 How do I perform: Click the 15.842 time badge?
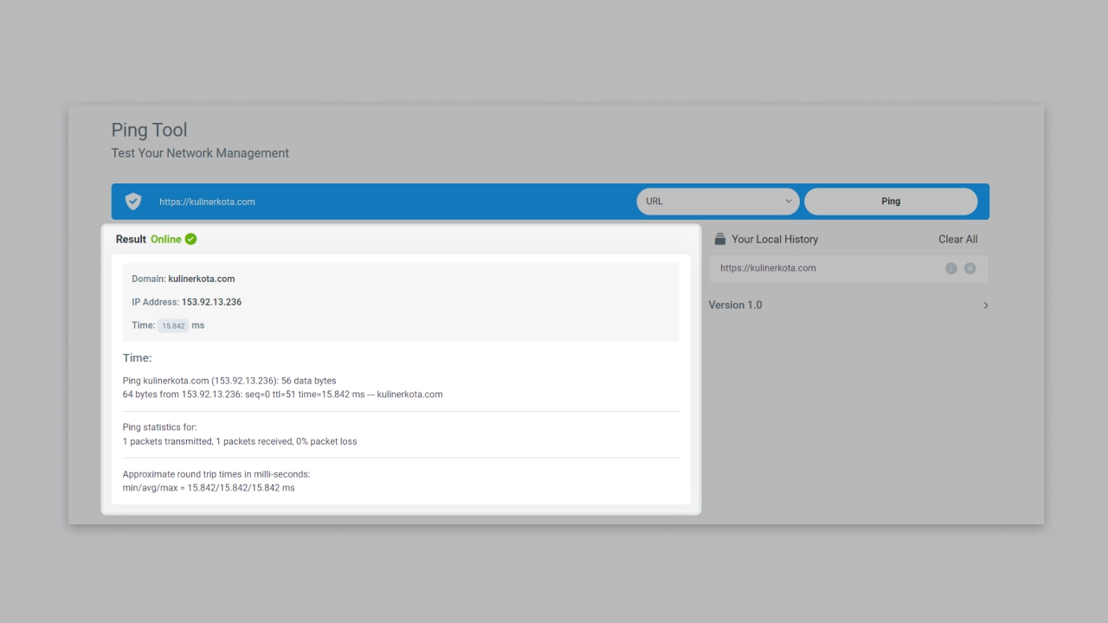pos(173,325)
